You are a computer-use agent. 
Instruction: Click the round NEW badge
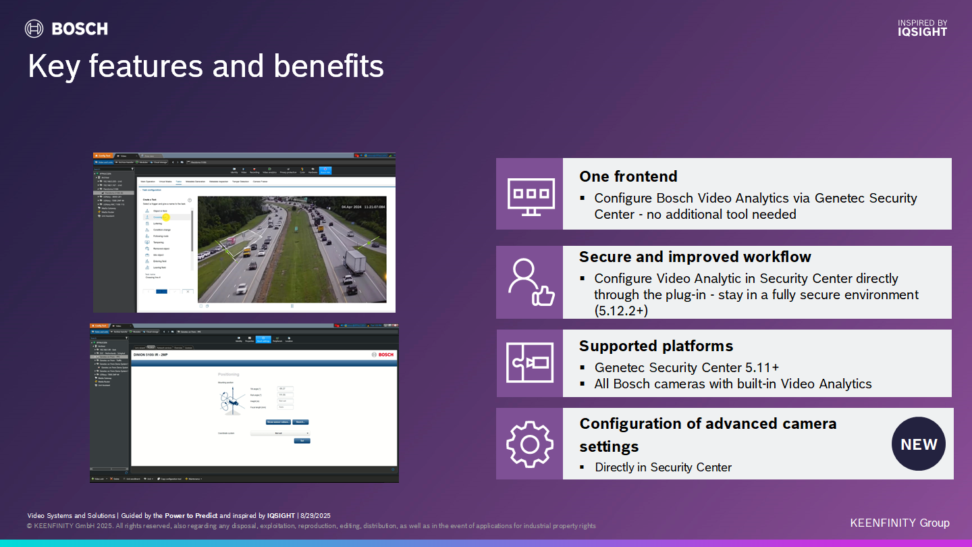(919, 444)
